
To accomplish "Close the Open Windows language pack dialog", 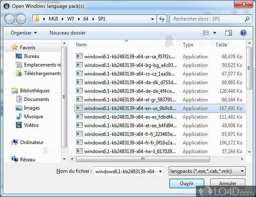I will (x=244, y=4).
